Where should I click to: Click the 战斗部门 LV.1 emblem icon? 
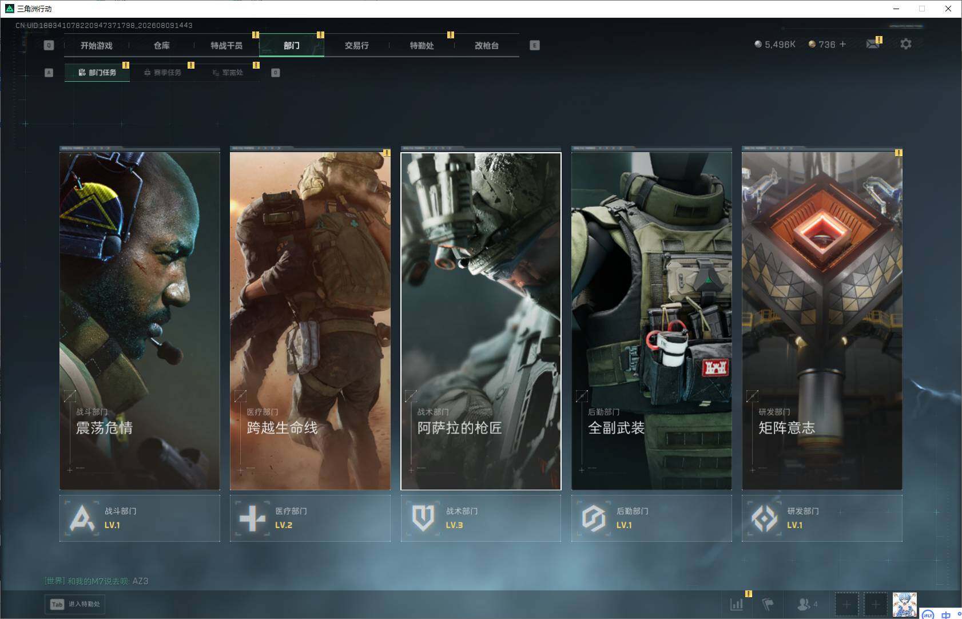tap(82, 518)
